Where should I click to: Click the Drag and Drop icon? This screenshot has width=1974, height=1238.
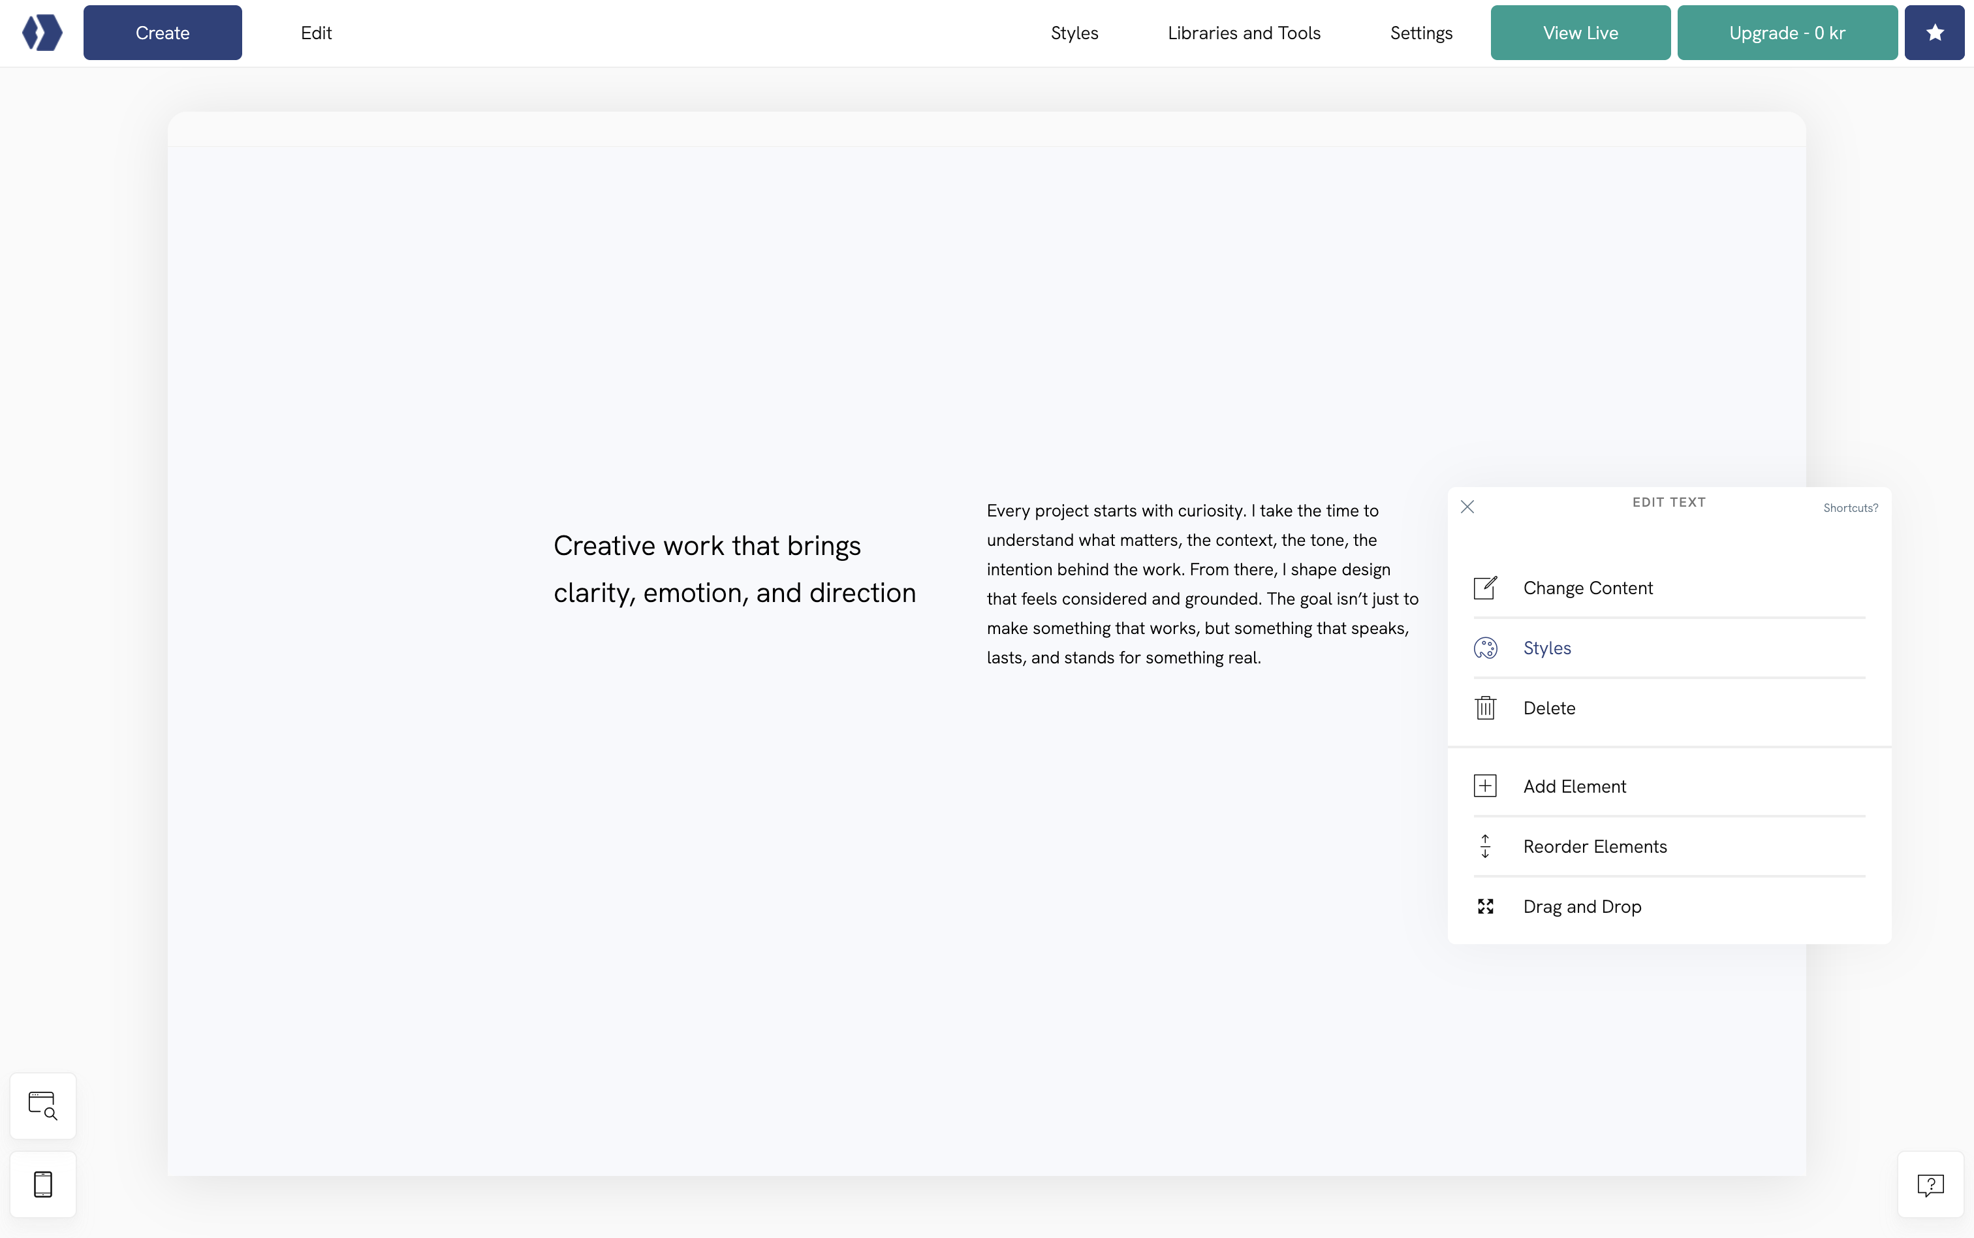1486,906
